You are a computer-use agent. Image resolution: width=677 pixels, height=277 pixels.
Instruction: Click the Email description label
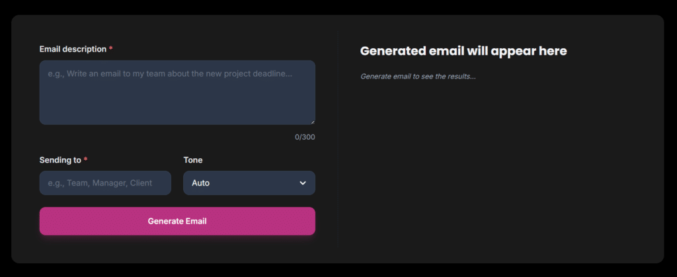click(73, 49)
